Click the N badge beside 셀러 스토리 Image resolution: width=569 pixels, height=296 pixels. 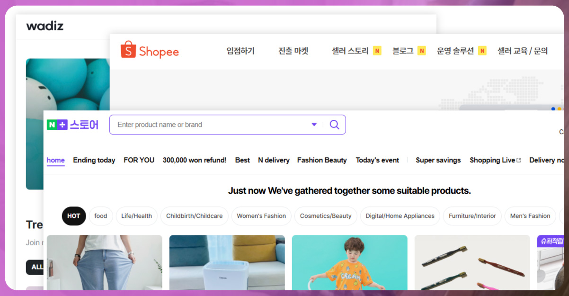pyautogui.click(x=377, y=50)
